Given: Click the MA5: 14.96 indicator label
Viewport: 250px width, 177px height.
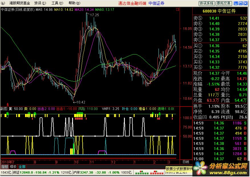Looking at the screenshot, I should pos(44,10).
